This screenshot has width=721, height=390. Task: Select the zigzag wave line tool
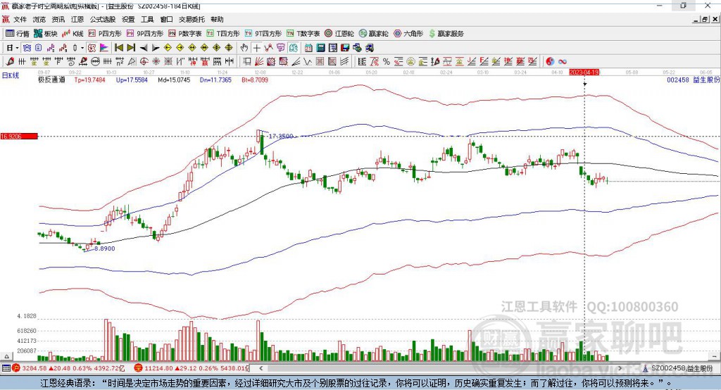coord(308,61)
